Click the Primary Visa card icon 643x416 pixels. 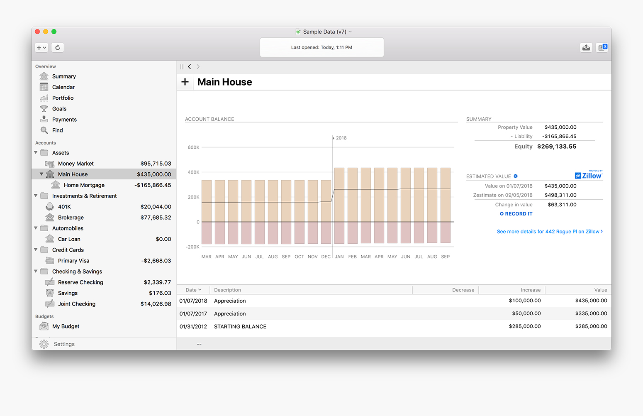[x=50, y=261]
